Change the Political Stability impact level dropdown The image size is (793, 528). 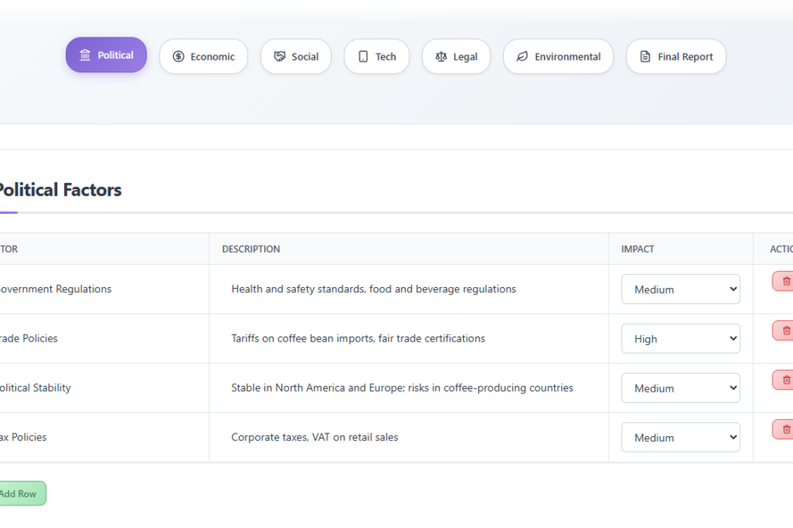[680, 388]
